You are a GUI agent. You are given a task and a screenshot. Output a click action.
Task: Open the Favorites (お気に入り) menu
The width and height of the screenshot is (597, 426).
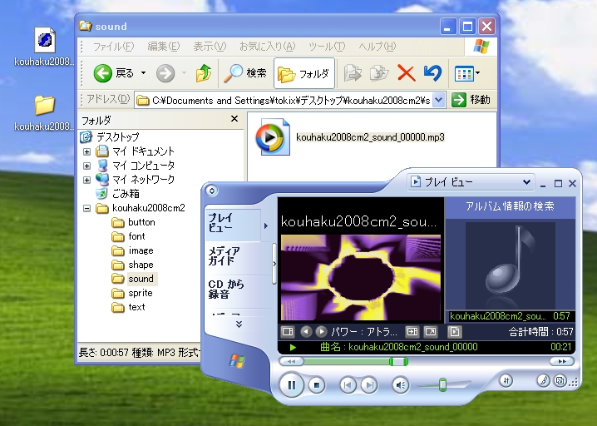click(267, 47)
